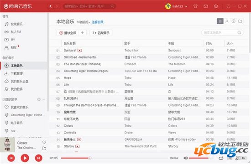The image size is (251, 164).
Task: Click artist 'The Weeknd / Daft Punk'
Action: pos(141,146)
